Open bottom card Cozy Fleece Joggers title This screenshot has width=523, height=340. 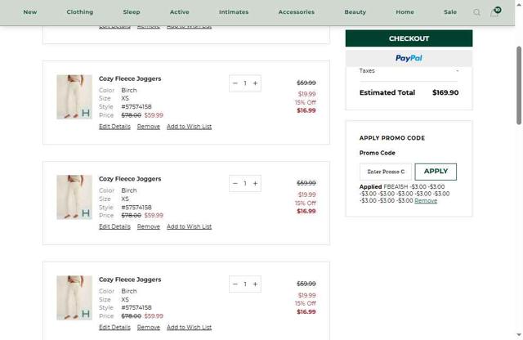(x=130, y=280)
